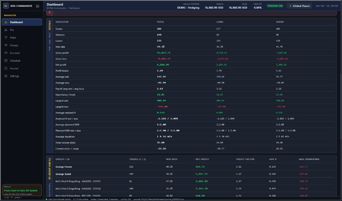
Task: Click the Global Pause button
Action: (299, 6)
